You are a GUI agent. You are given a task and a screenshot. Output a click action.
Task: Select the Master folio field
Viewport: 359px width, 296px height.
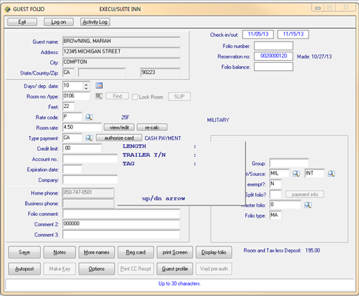(x=285, y=205)
